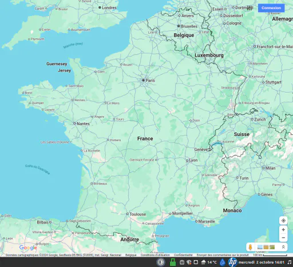This screenshot has height=267, width=293.
Task: Click the Bruxelles city label
Action: (189, 26)
